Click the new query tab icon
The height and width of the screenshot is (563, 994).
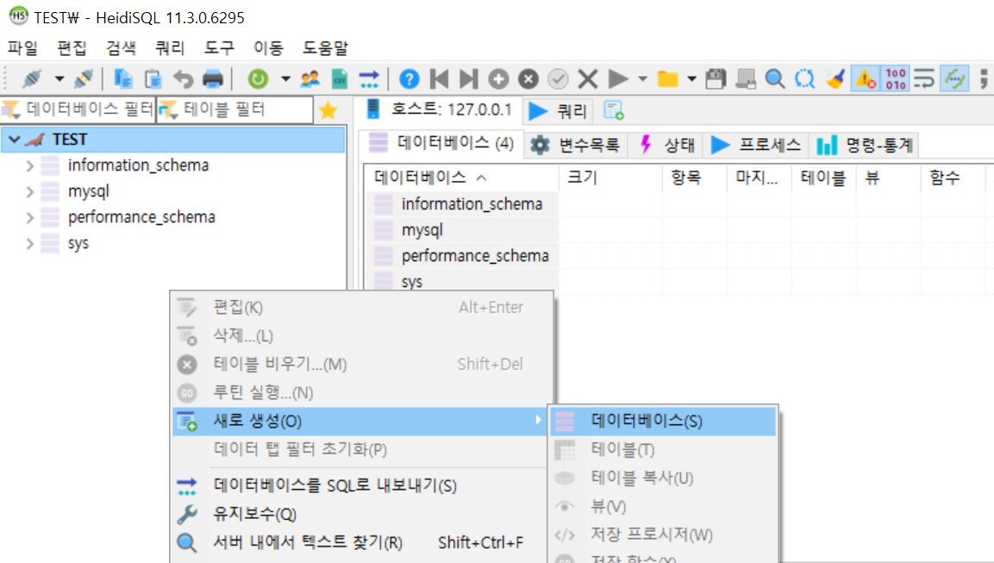click(614, 110)
